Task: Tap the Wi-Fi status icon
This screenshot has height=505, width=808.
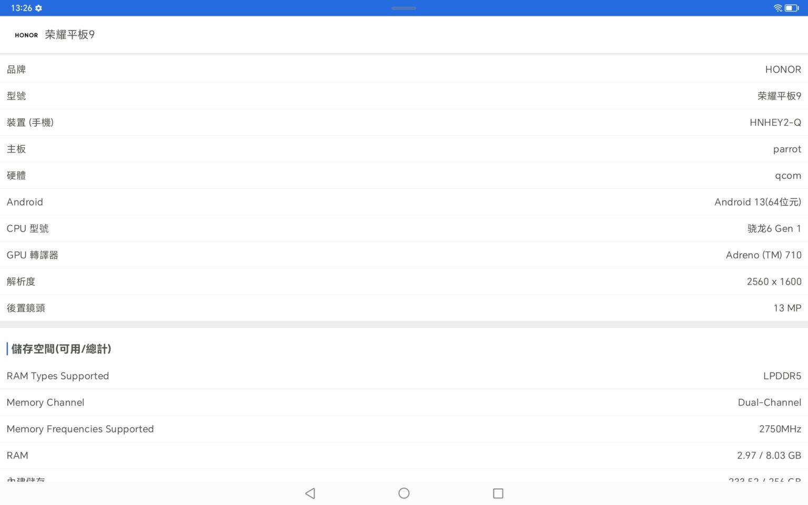Action: [777, 8]
